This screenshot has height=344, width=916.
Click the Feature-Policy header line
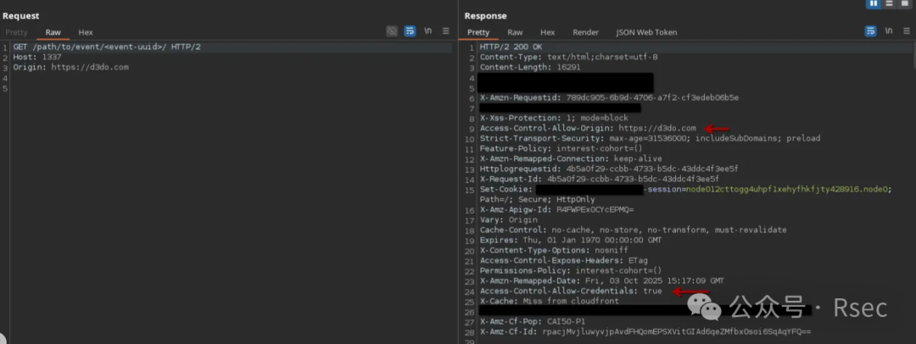[561, 148]
